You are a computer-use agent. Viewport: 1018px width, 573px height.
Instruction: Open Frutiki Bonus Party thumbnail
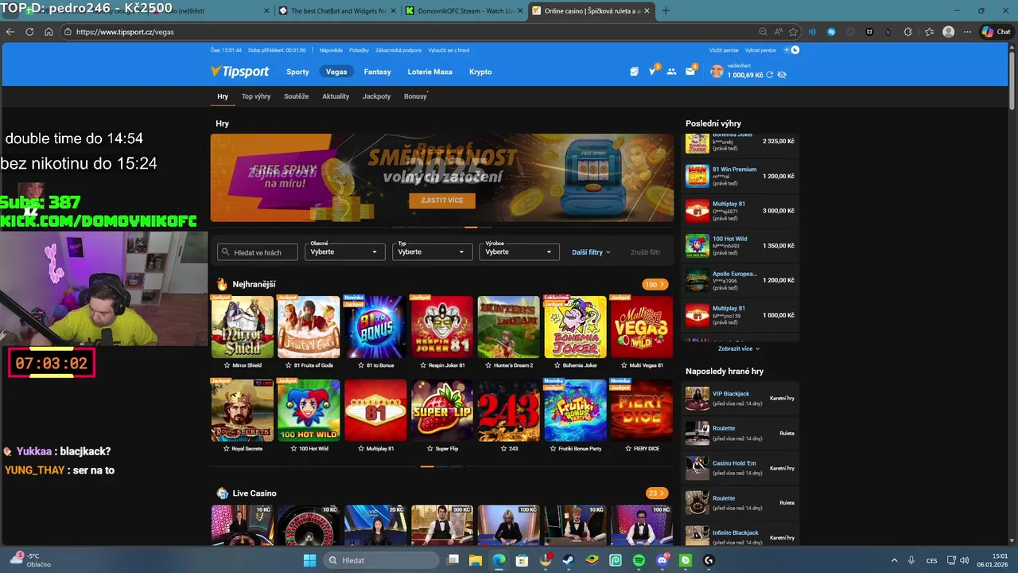coord(575,410)
